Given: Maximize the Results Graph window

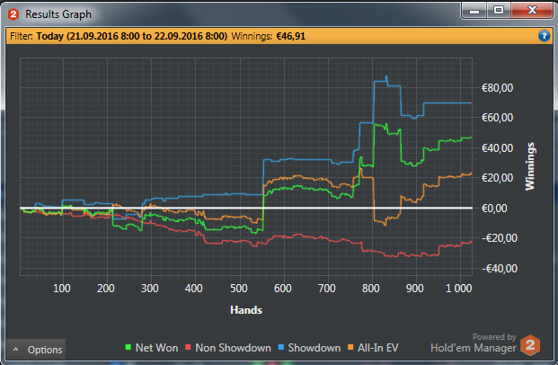Looking at the screenshot, I should [x=499, y=10].
